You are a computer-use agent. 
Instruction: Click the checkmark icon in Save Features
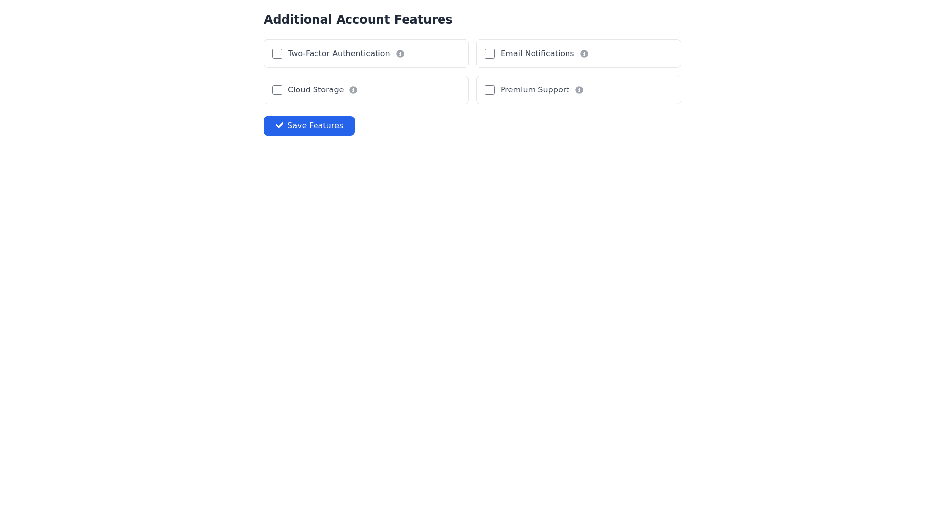(x=280, y=125)
